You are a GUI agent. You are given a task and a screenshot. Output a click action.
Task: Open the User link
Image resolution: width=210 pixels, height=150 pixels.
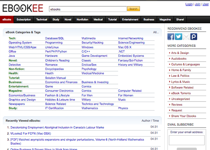click(206, 4)
